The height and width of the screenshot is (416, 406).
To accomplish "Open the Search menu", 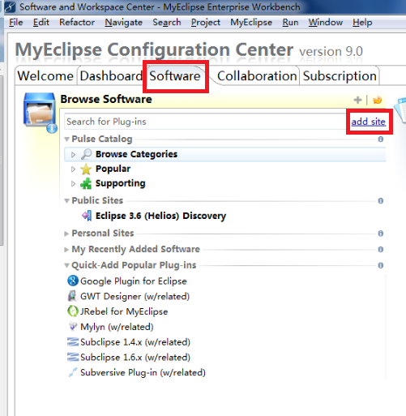I will pos(167,22).
